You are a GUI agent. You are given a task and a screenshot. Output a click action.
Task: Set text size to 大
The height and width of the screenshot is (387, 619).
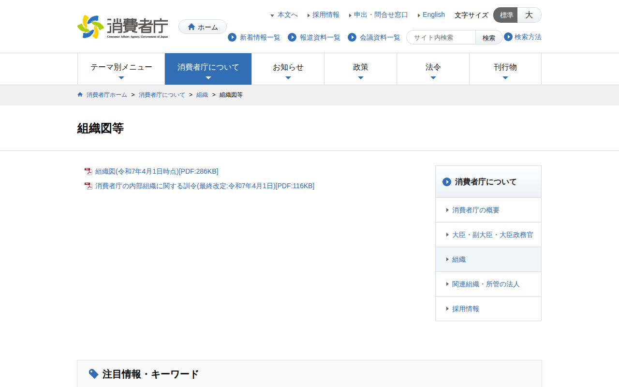(x=530, y=15)
